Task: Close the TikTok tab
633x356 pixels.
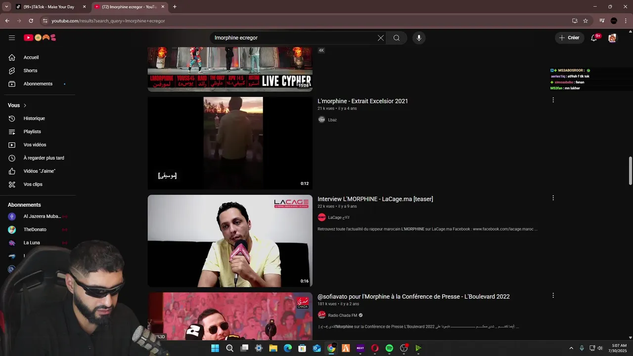Action: [x=84, y=7]
